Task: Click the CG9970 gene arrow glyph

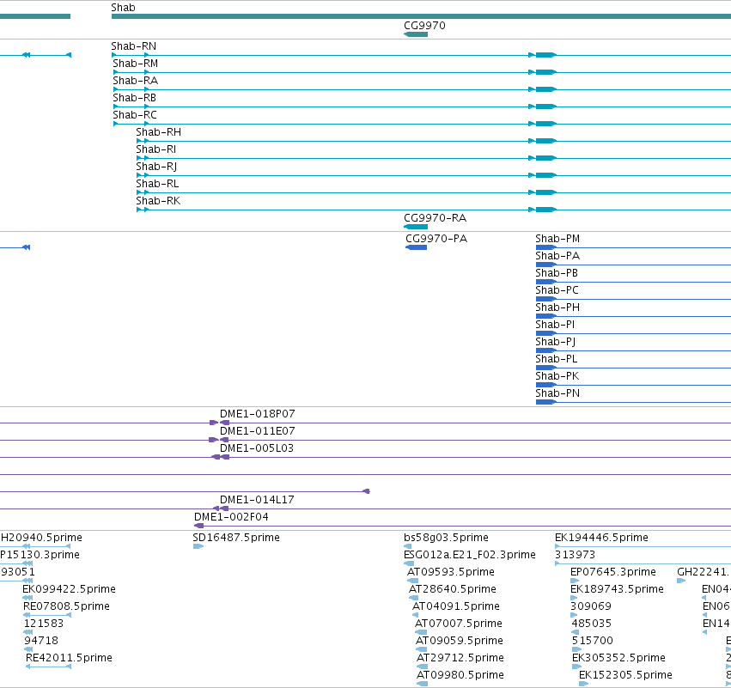Action: 416,34
